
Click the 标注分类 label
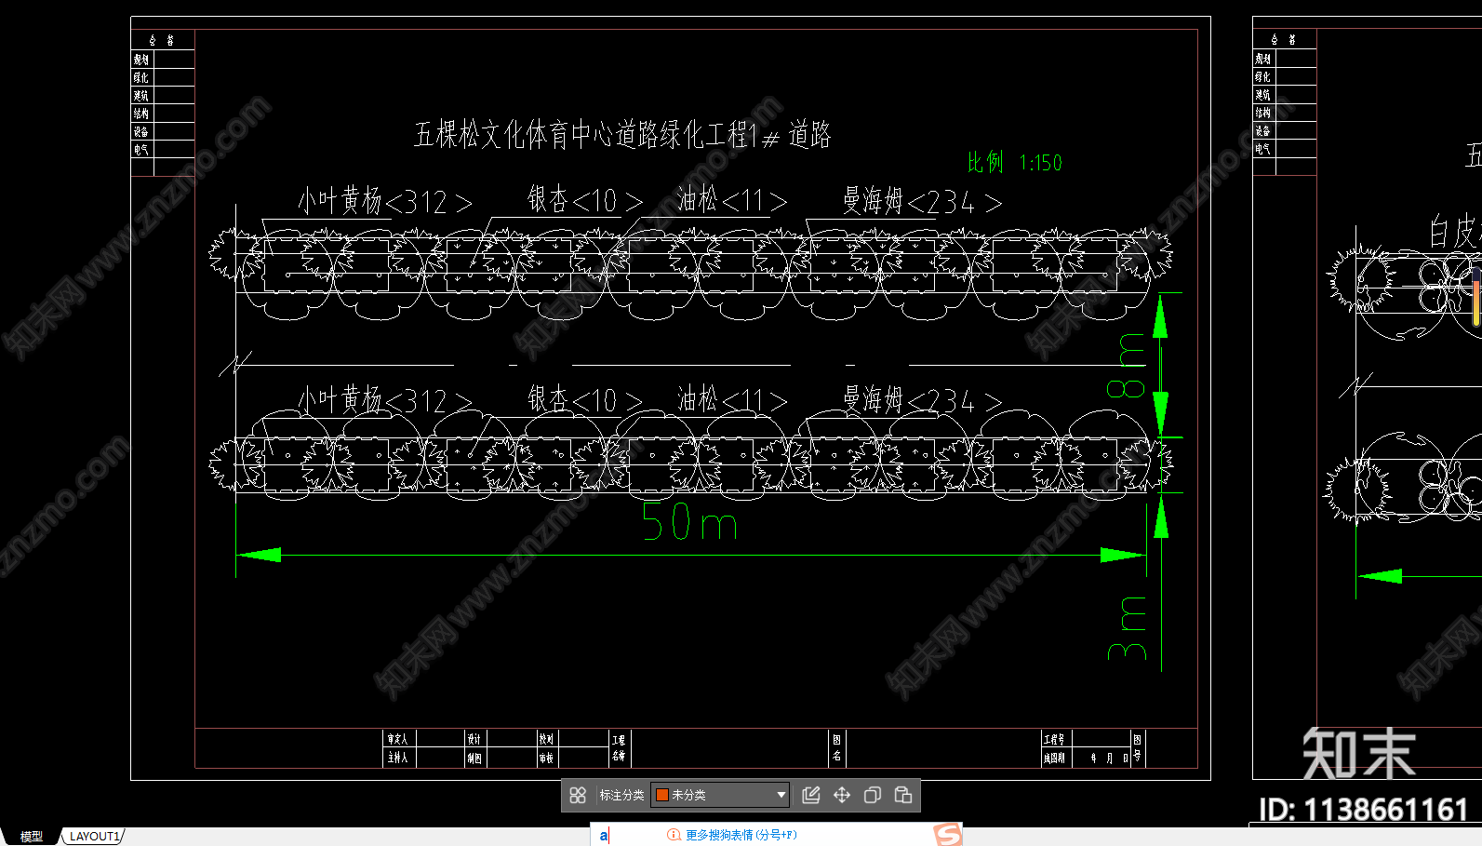tap(621, 795)
